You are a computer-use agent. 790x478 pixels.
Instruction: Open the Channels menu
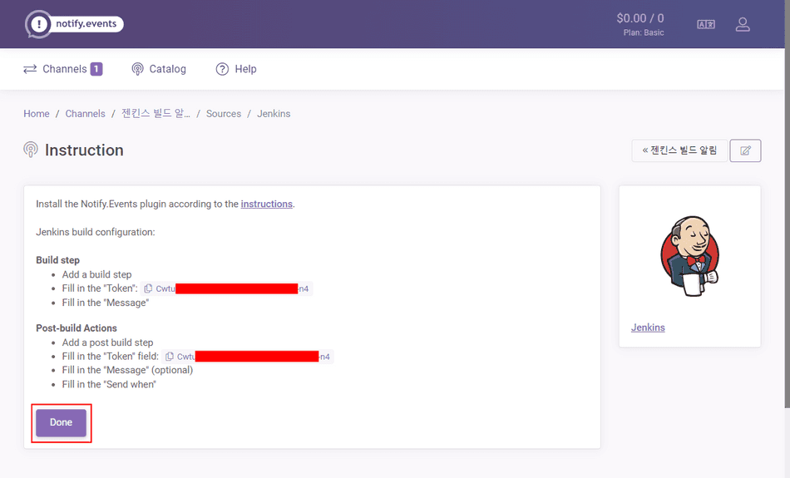pyautogui.click(x=63, y=69)
